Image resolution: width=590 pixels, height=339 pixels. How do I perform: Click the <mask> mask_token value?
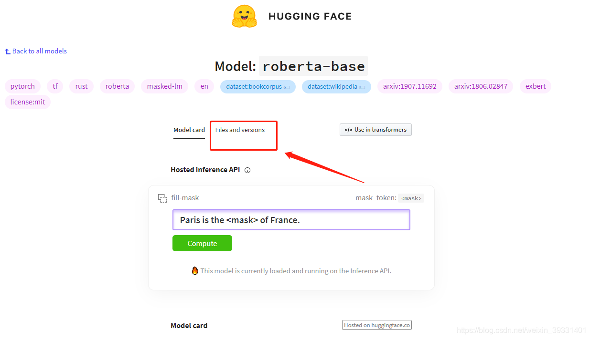click(x=411, y=198)
